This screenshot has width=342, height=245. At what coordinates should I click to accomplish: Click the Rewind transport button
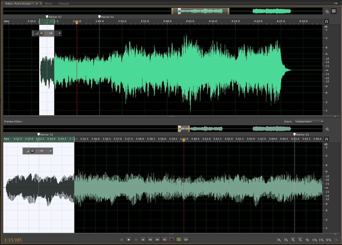(150, 240)
